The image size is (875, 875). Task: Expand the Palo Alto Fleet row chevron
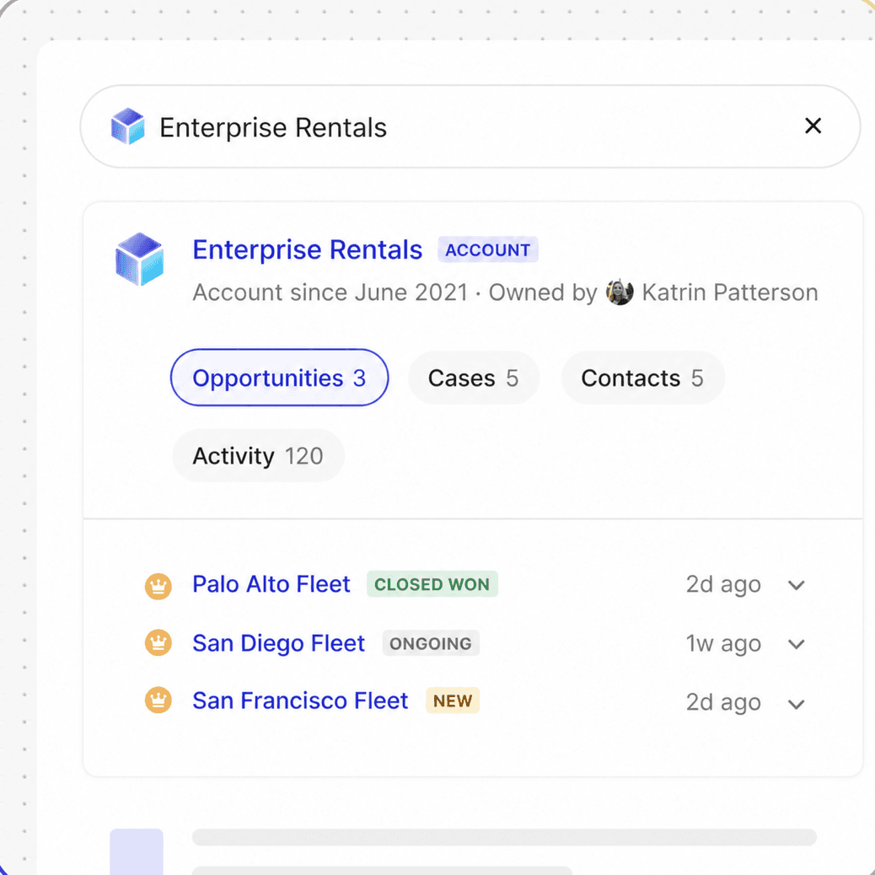click(x=797, y=585)
